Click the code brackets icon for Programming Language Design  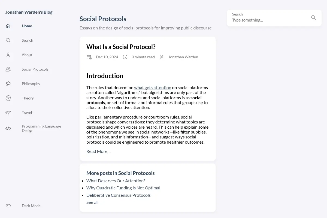pyautogui.click(x=8, y=128)
